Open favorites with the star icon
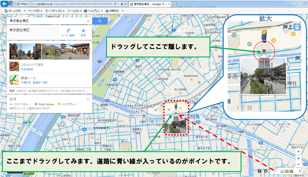 (x=299, y=4)
